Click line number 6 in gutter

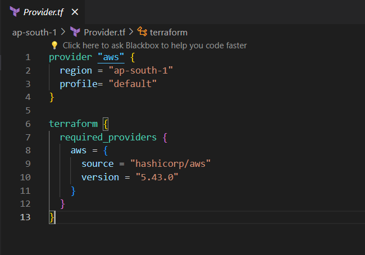(28, 124)
